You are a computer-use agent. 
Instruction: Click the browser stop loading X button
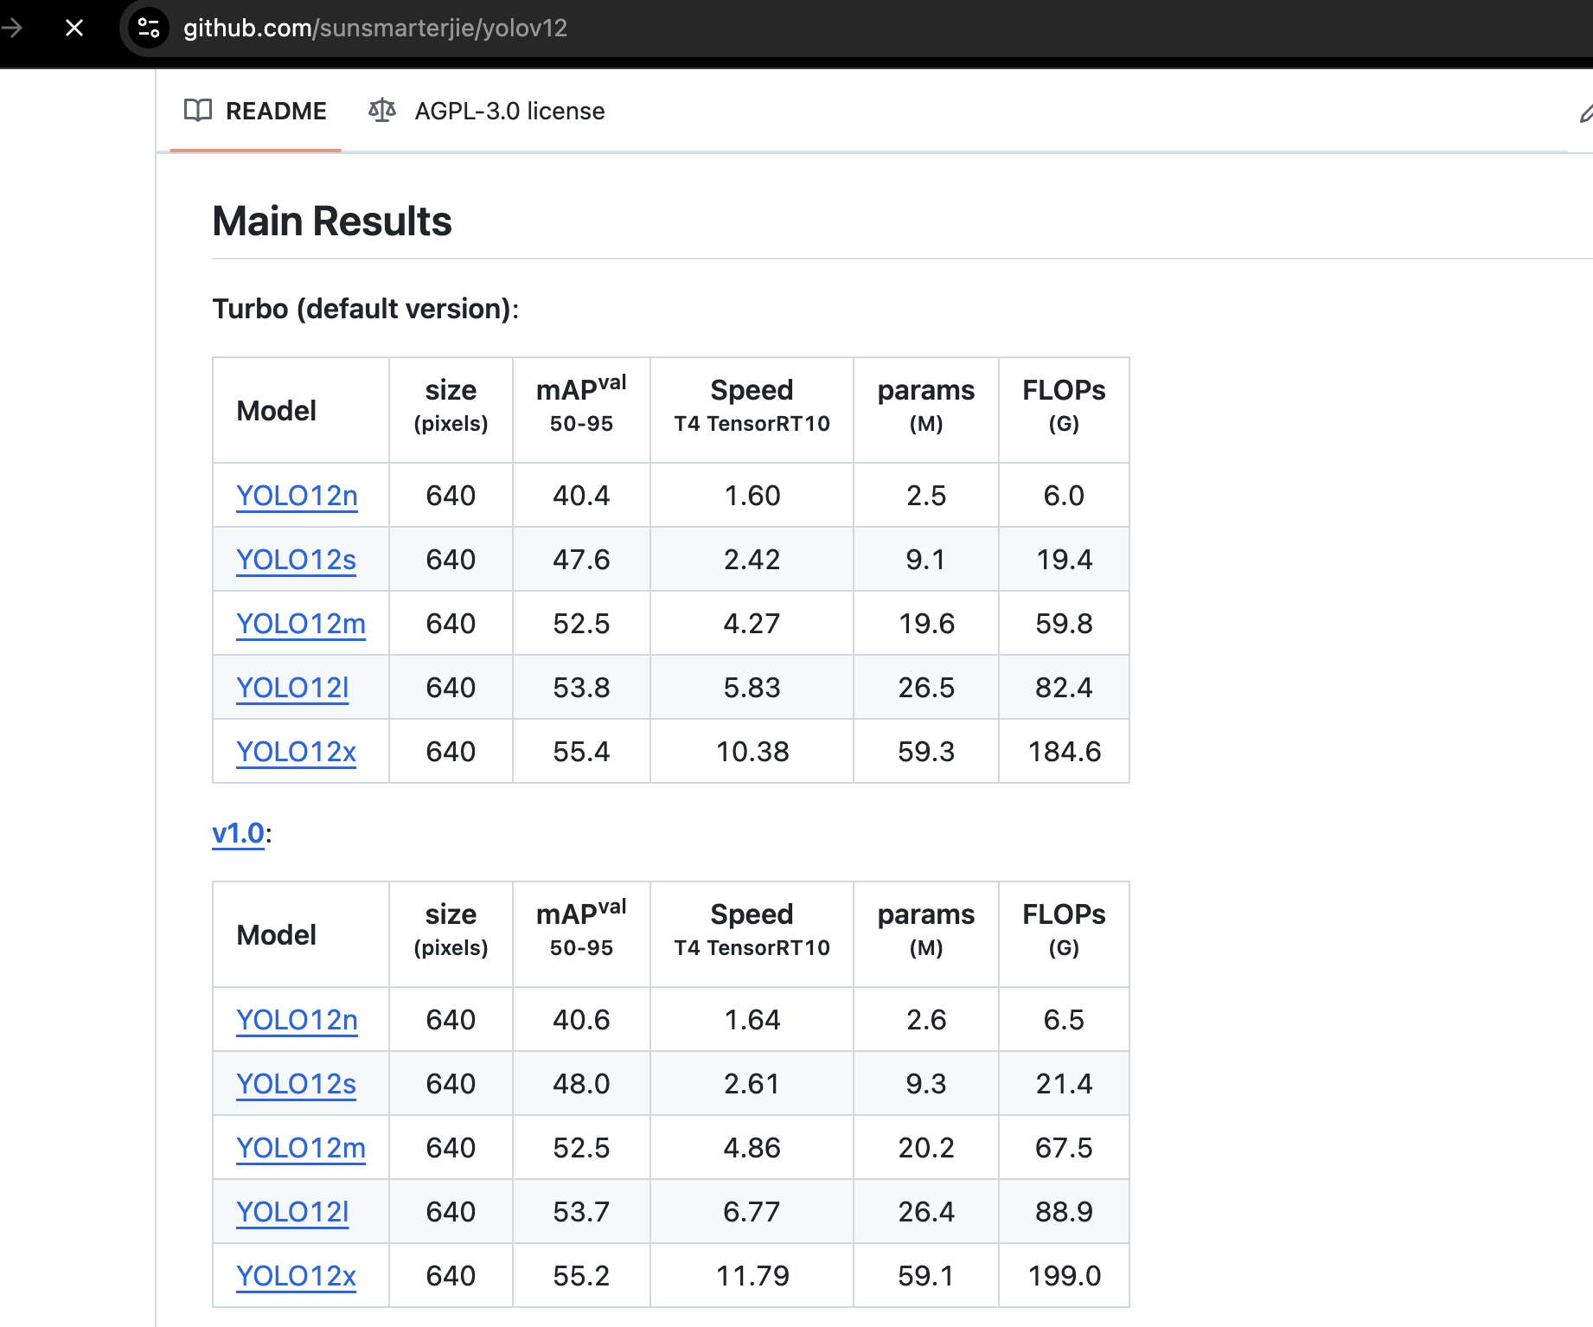pos(74,28)
